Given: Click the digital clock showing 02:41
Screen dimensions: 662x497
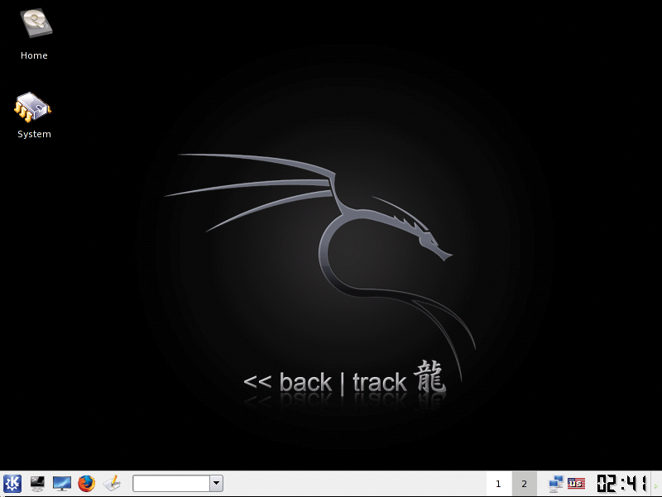Looking at the screenshot, I should [x=621, y=484].
